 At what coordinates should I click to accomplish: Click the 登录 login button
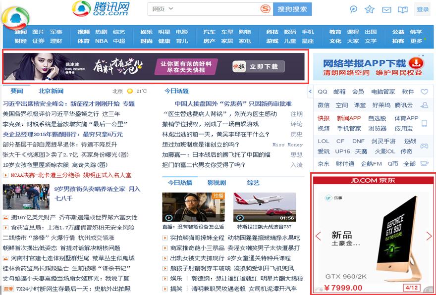pyautogui.click(x=423, y=9)
